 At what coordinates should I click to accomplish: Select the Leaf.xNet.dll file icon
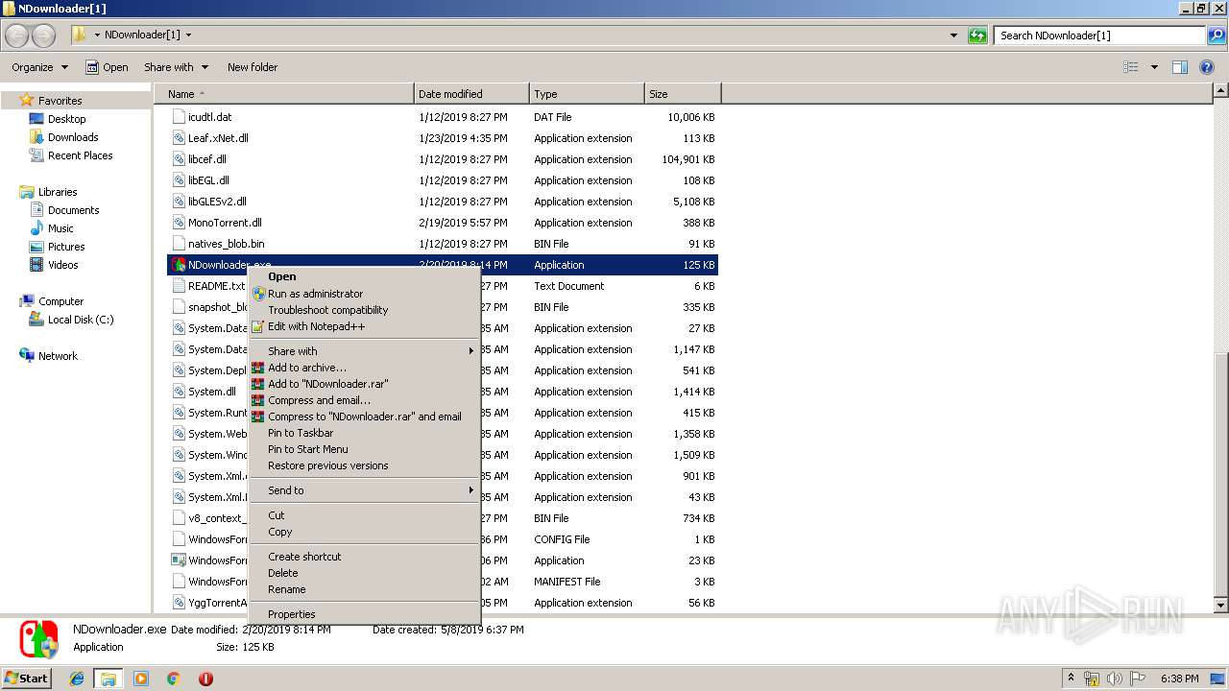179,137
